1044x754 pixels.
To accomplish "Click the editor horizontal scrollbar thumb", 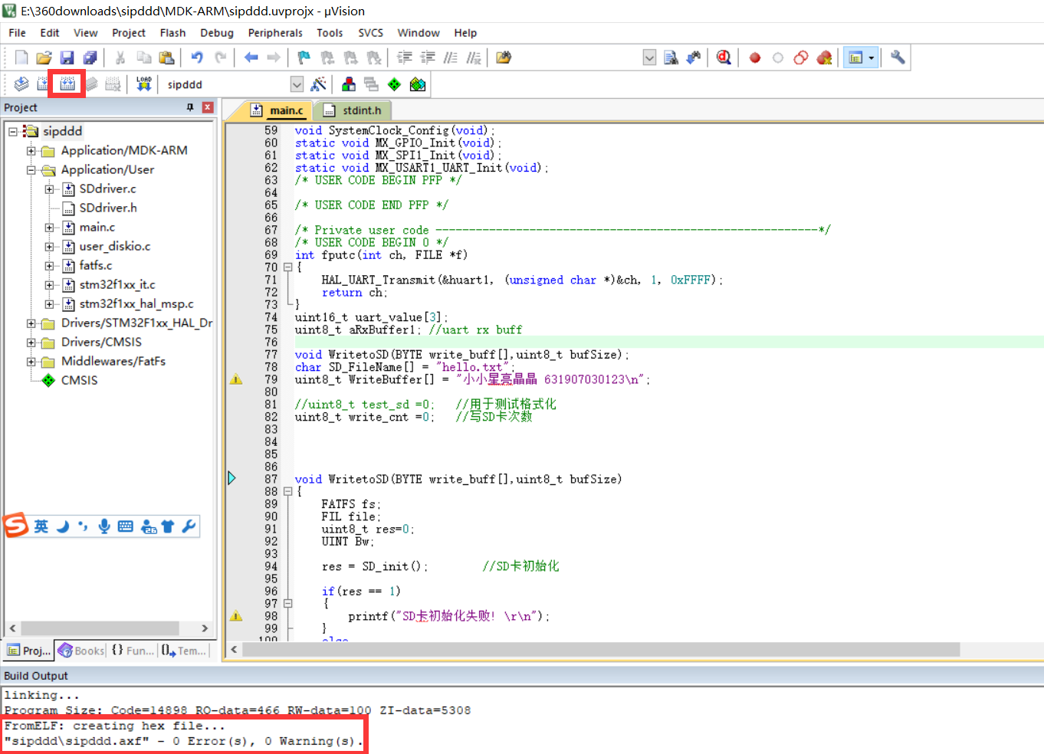I will pyautogui.click(x=601, y=650).
